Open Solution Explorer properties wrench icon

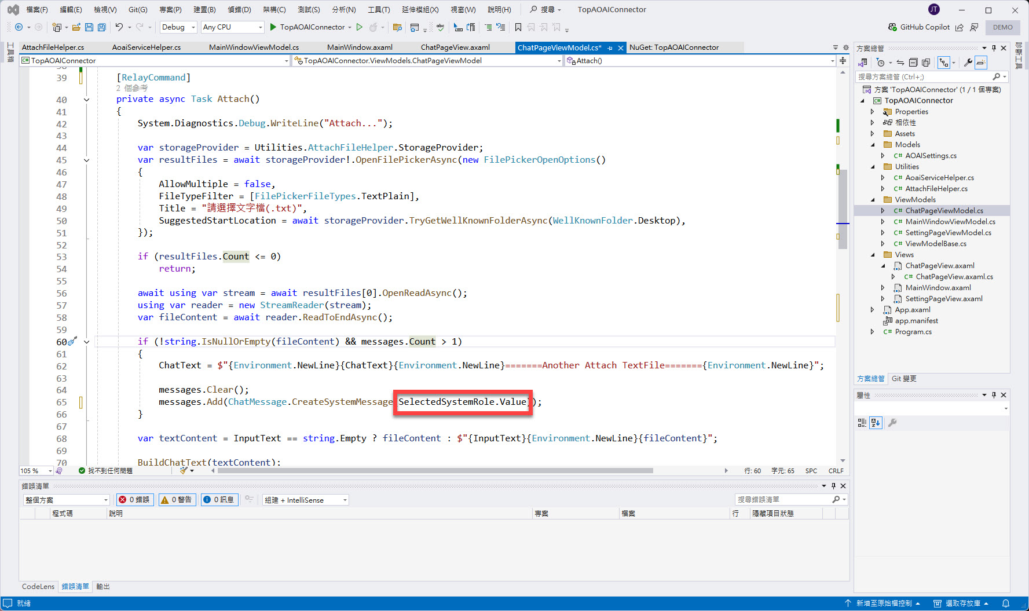pos(968,63)
